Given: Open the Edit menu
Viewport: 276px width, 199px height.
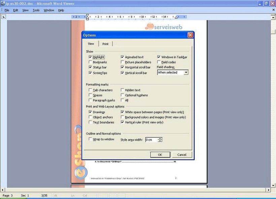Looking at the screenshot, I should [x=16, y=10].
